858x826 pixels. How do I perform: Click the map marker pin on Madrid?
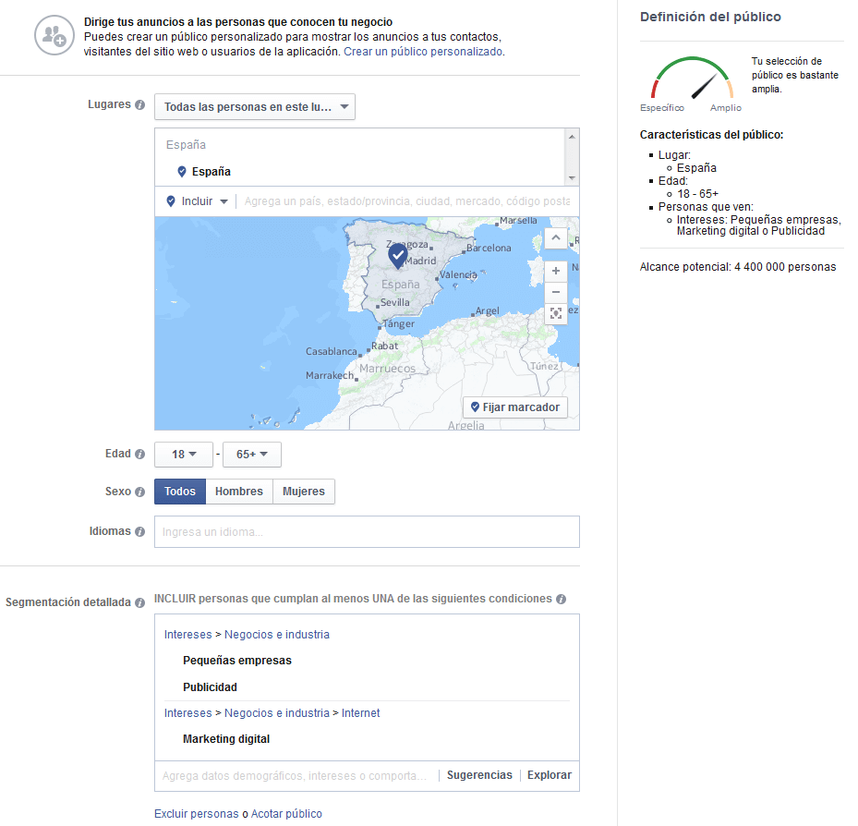click(x=398, y=256)
